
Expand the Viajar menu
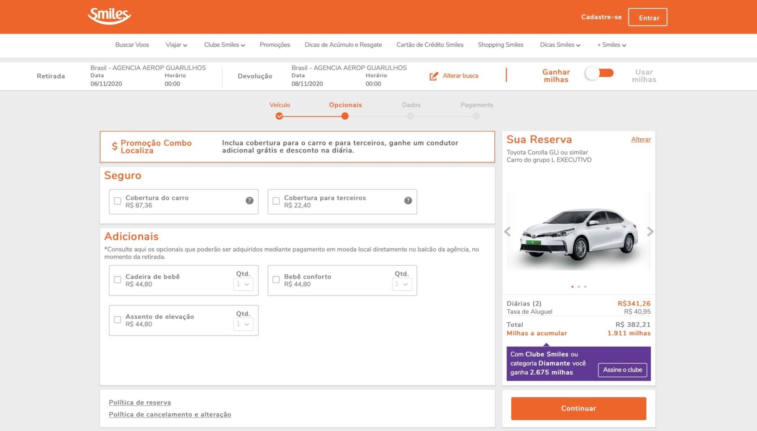pyautogui.click(x=176, y=45)
